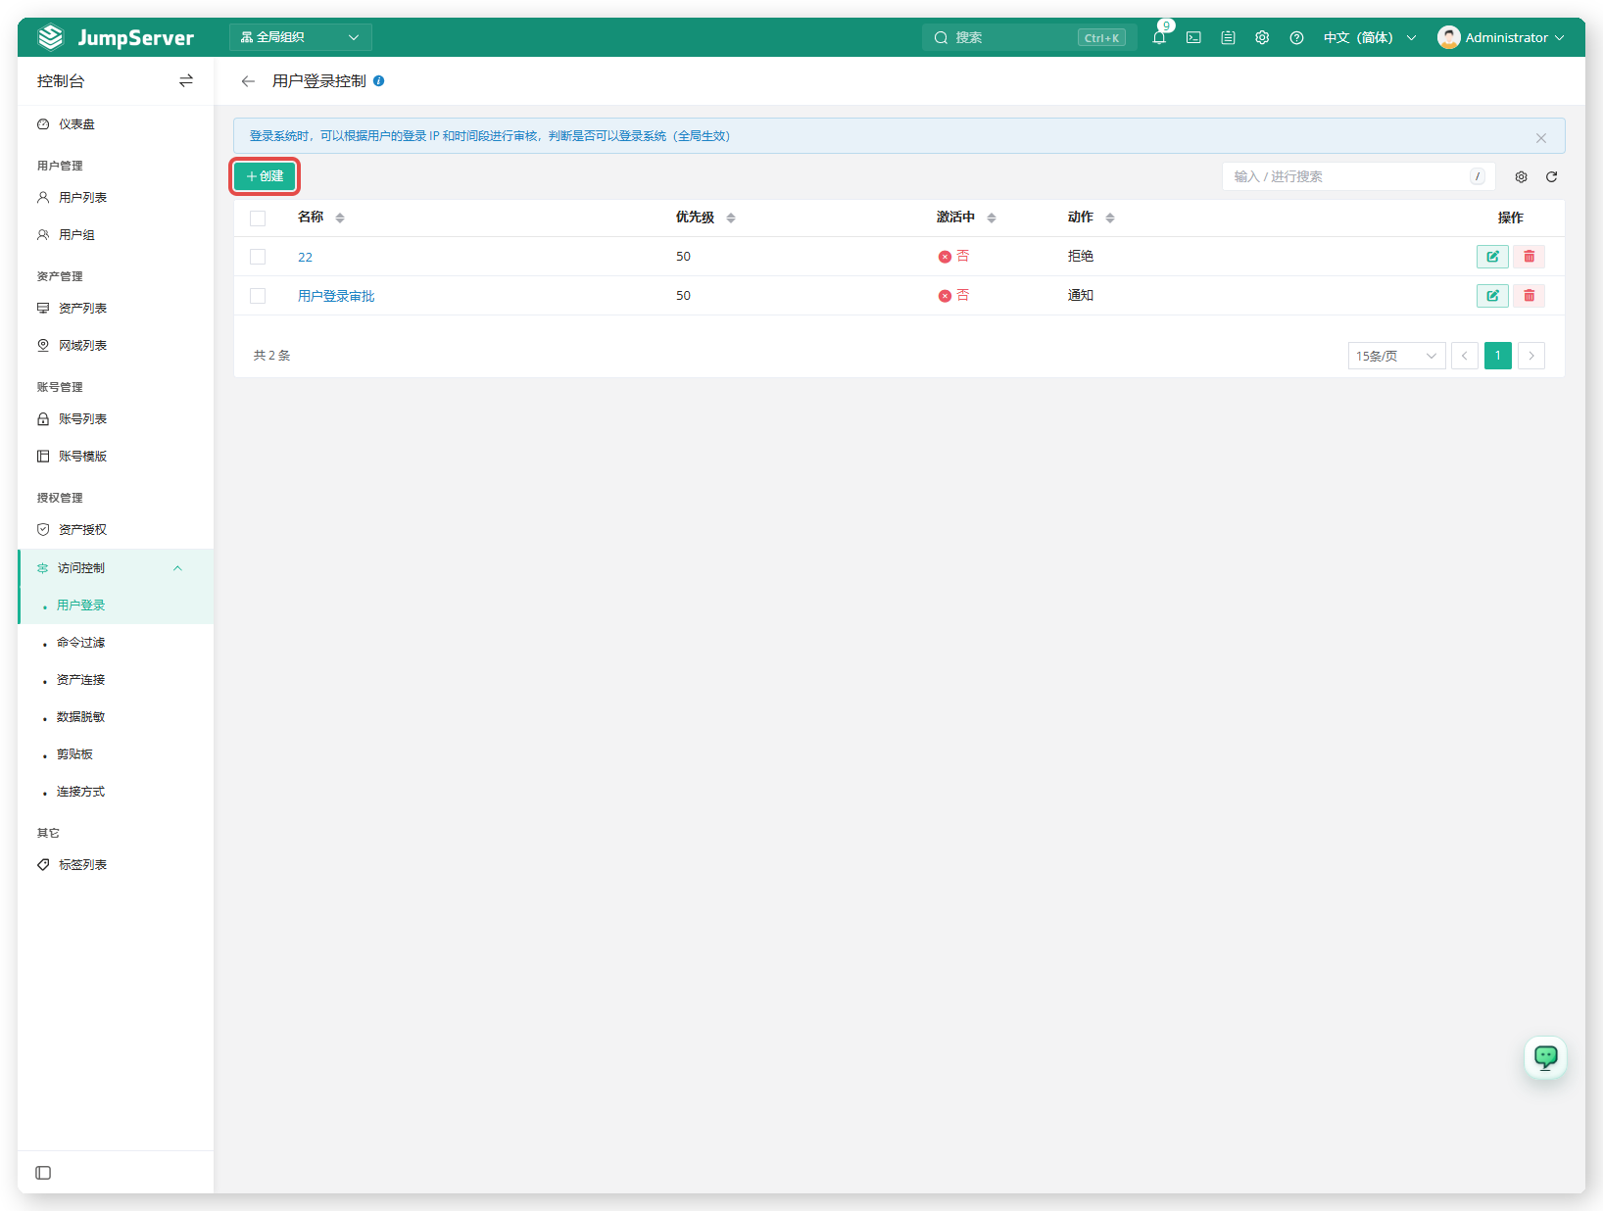
Task: Open the web terminal icon
Action: (x=1193, y=37)
